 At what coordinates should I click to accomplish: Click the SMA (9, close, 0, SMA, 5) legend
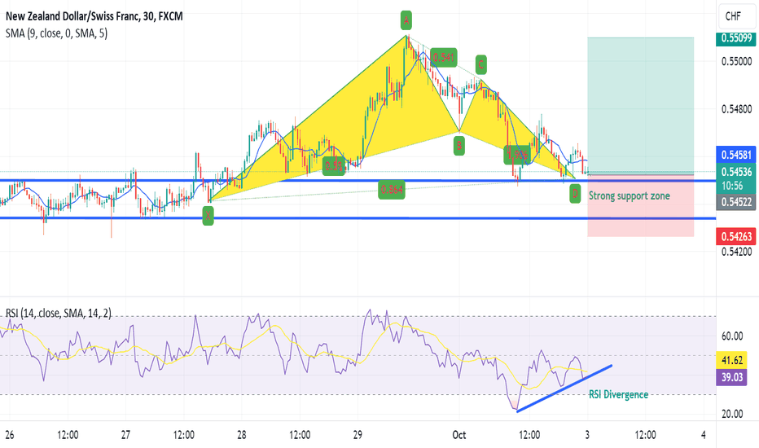[57, 33]
